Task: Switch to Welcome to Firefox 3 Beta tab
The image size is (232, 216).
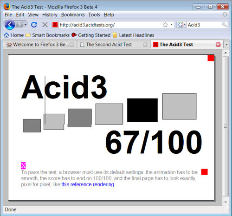Action: (40, 45)
